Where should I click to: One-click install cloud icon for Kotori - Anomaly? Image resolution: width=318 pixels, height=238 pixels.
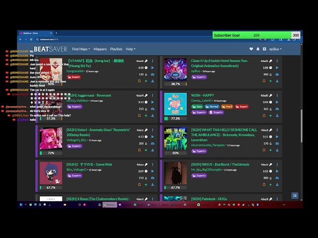click(153, 143)
